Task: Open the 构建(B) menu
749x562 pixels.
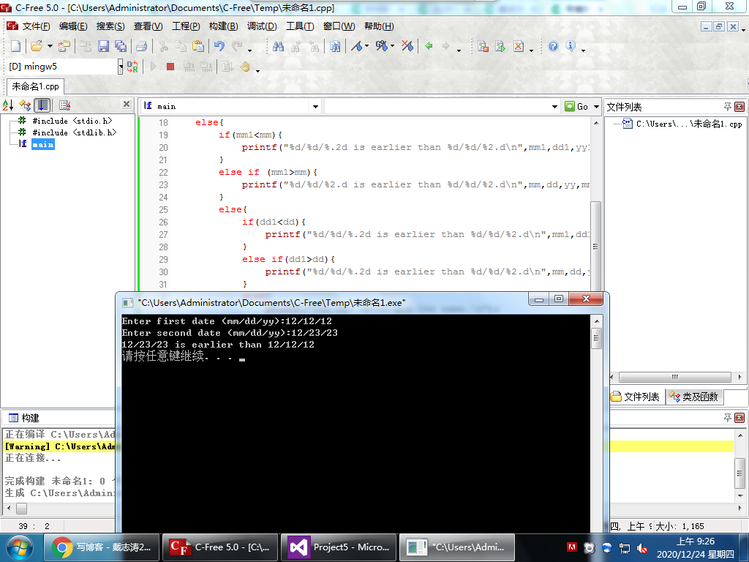Action: [x=223, y=26]
